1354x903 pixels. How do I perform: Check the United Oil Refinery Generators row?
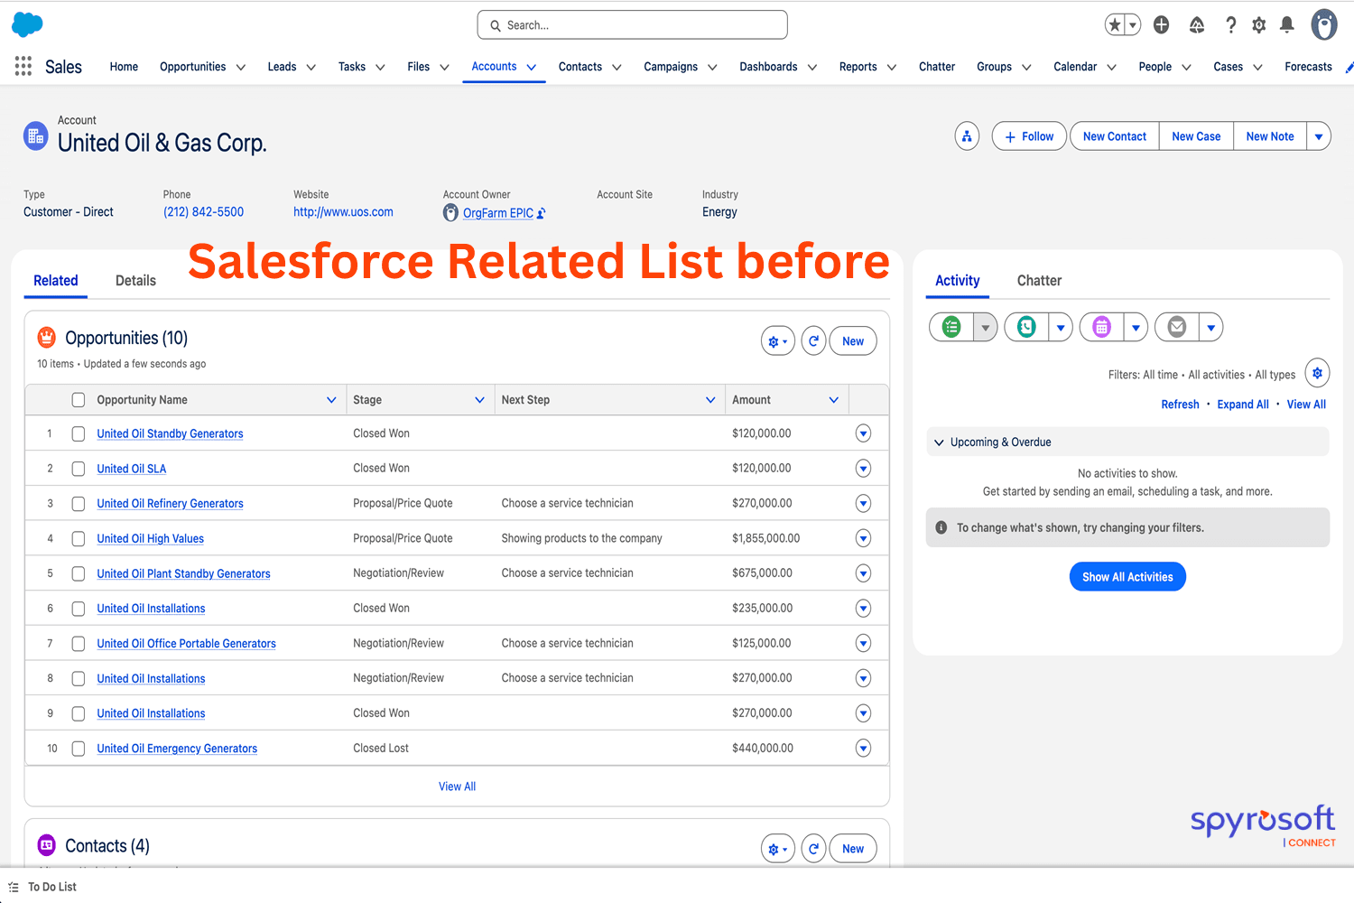[79, 504]
